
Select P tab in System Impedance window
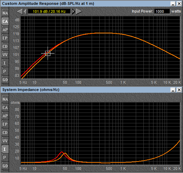[5, 158]
